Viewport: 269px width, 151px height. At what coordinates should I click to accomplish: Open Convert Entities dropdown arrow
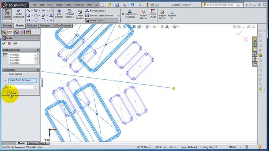point(69,21)
